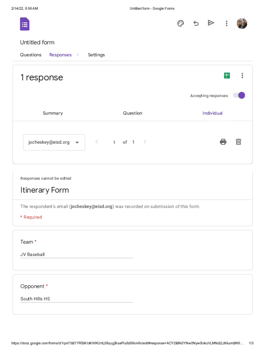This screenshot has height=352, width=265.
Task: Select the Individual responses view
Action: pos(212,113)
